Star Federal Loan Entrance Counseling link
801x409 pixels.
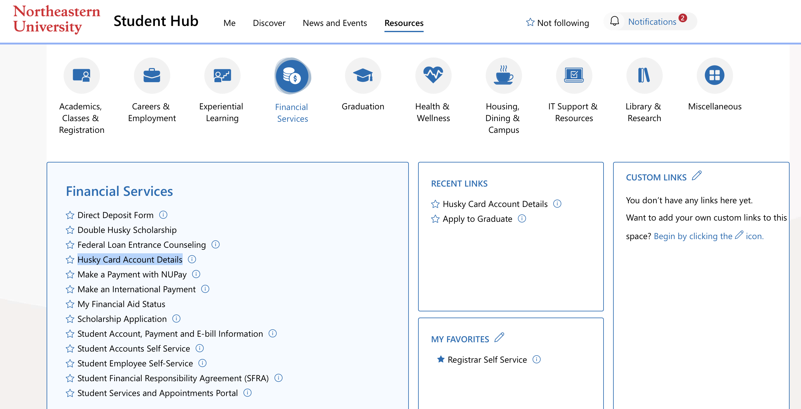tap(70, 245)
